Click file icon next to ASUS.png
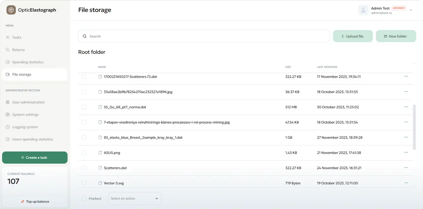 (x=100, y=153)
